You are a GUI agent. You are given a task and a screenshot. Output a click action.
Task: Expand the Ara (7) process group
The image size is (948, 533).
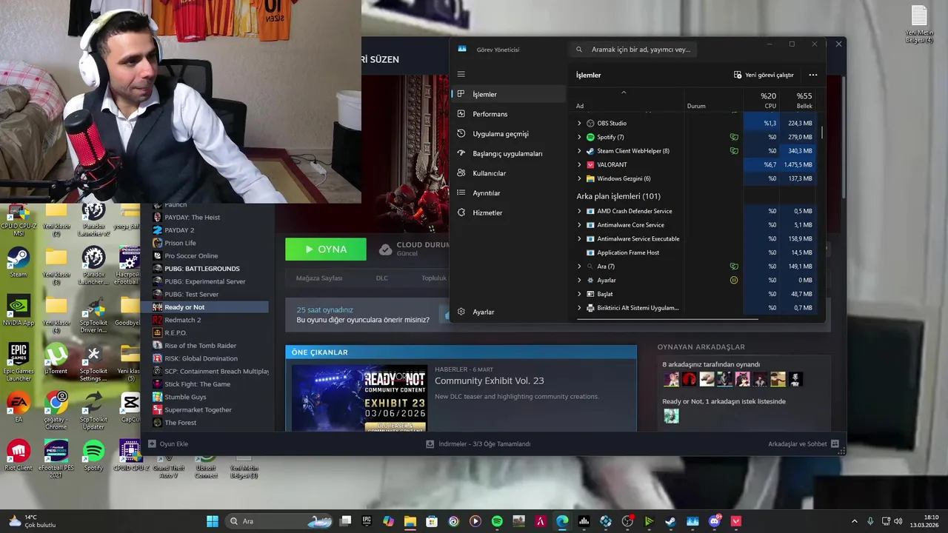tap(579, 266)
